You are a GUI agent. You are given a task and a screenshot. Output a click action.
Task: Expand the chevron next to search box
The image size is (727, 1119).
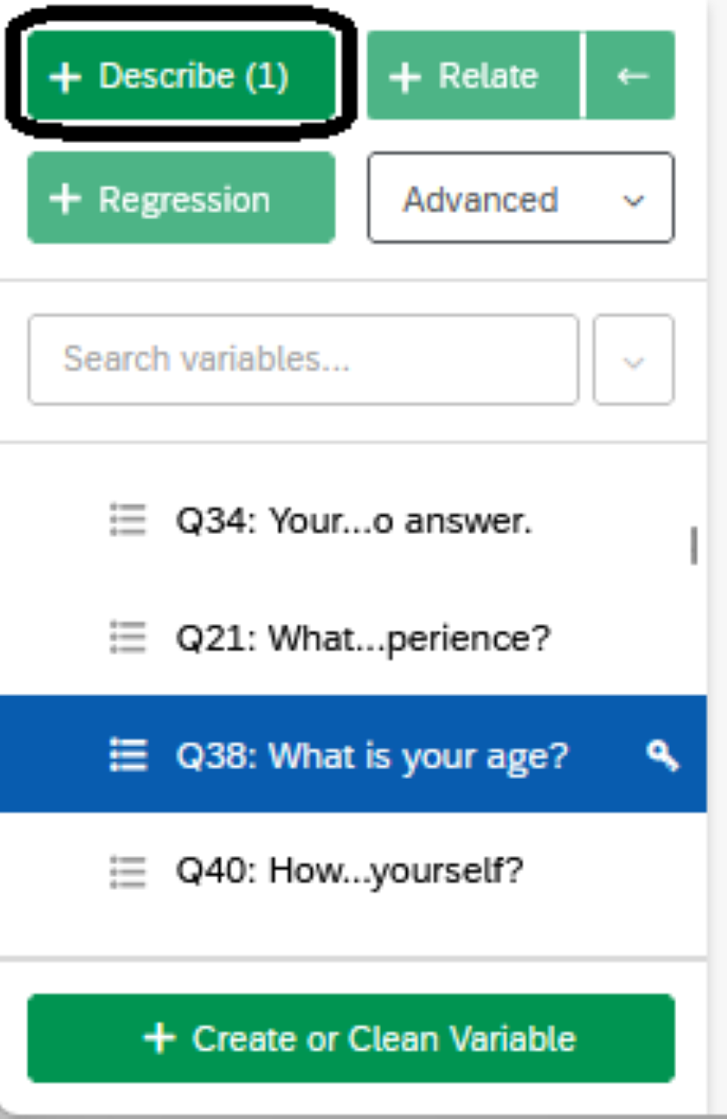(x=633, y=359)
